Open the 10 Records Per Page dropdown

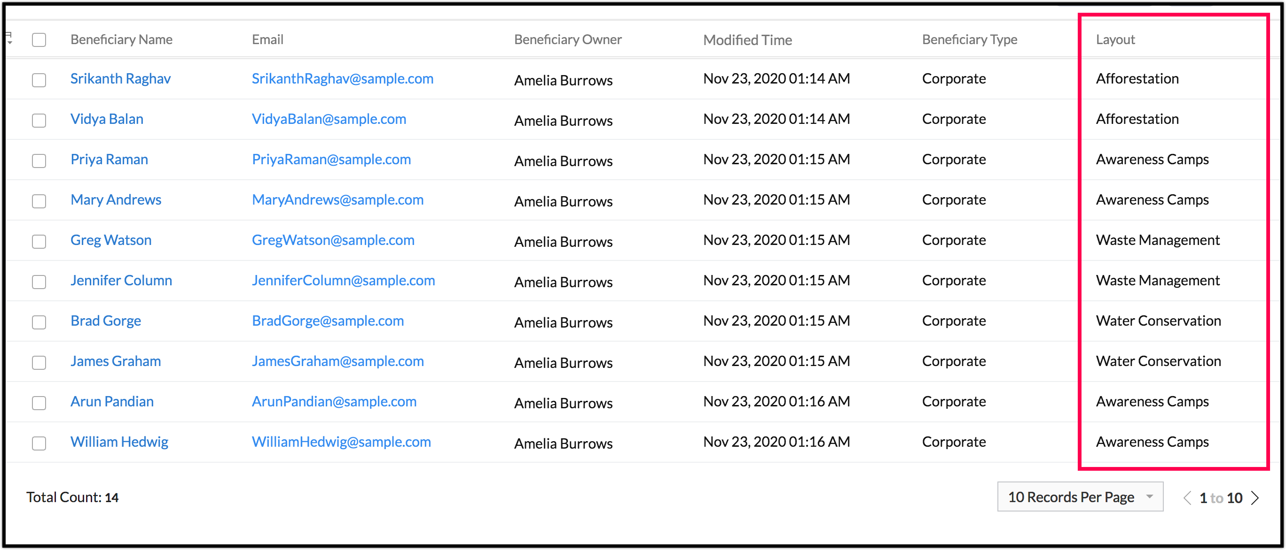point(1080,497)
